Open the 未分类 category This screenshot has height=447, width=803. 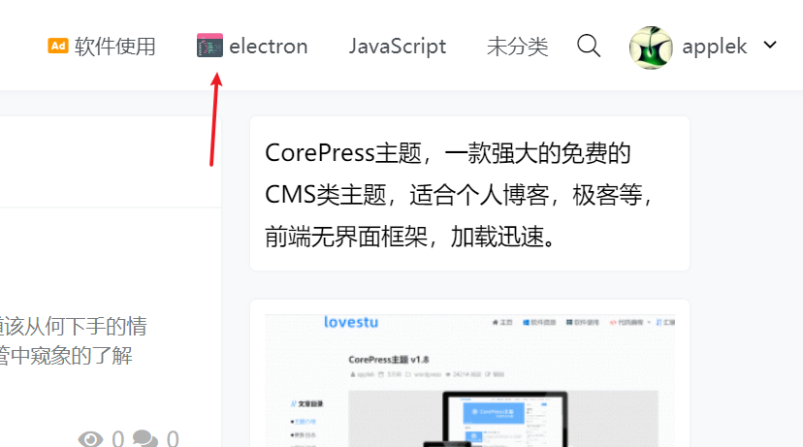[x=517, y=47]
